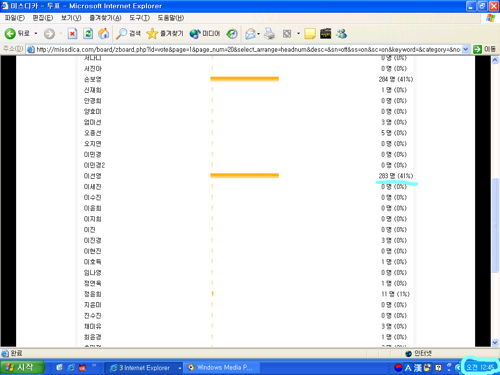
Task: Open the 파일(F) menu
Action: (x=15, y=18)
